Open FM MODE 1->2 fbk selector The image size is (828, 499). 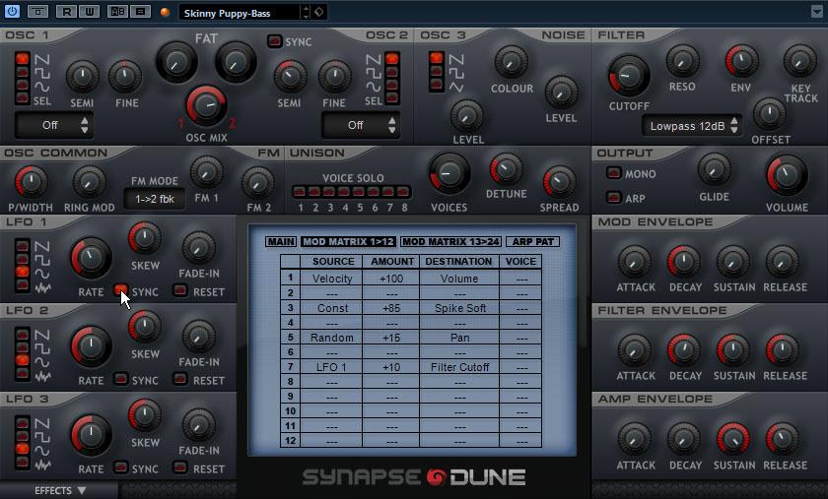click(154, 200)
